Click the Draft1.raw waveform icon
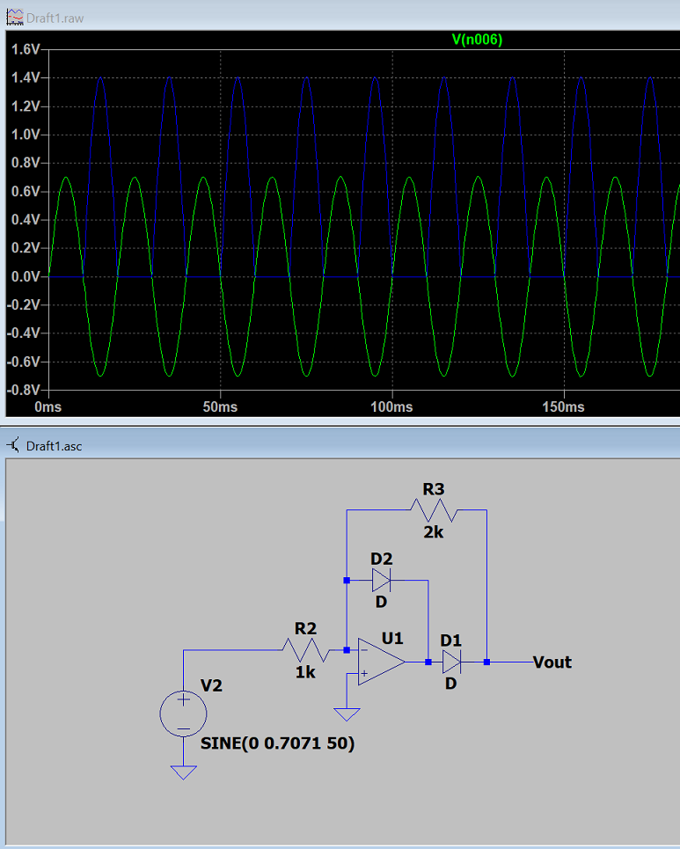The image size is (680, 849). coord(15,18)
